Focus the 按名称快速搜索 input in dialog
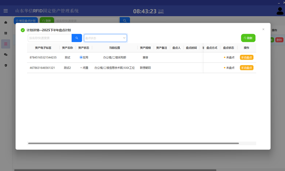Screen dimensions: 285x171 (x=50, y=38)
